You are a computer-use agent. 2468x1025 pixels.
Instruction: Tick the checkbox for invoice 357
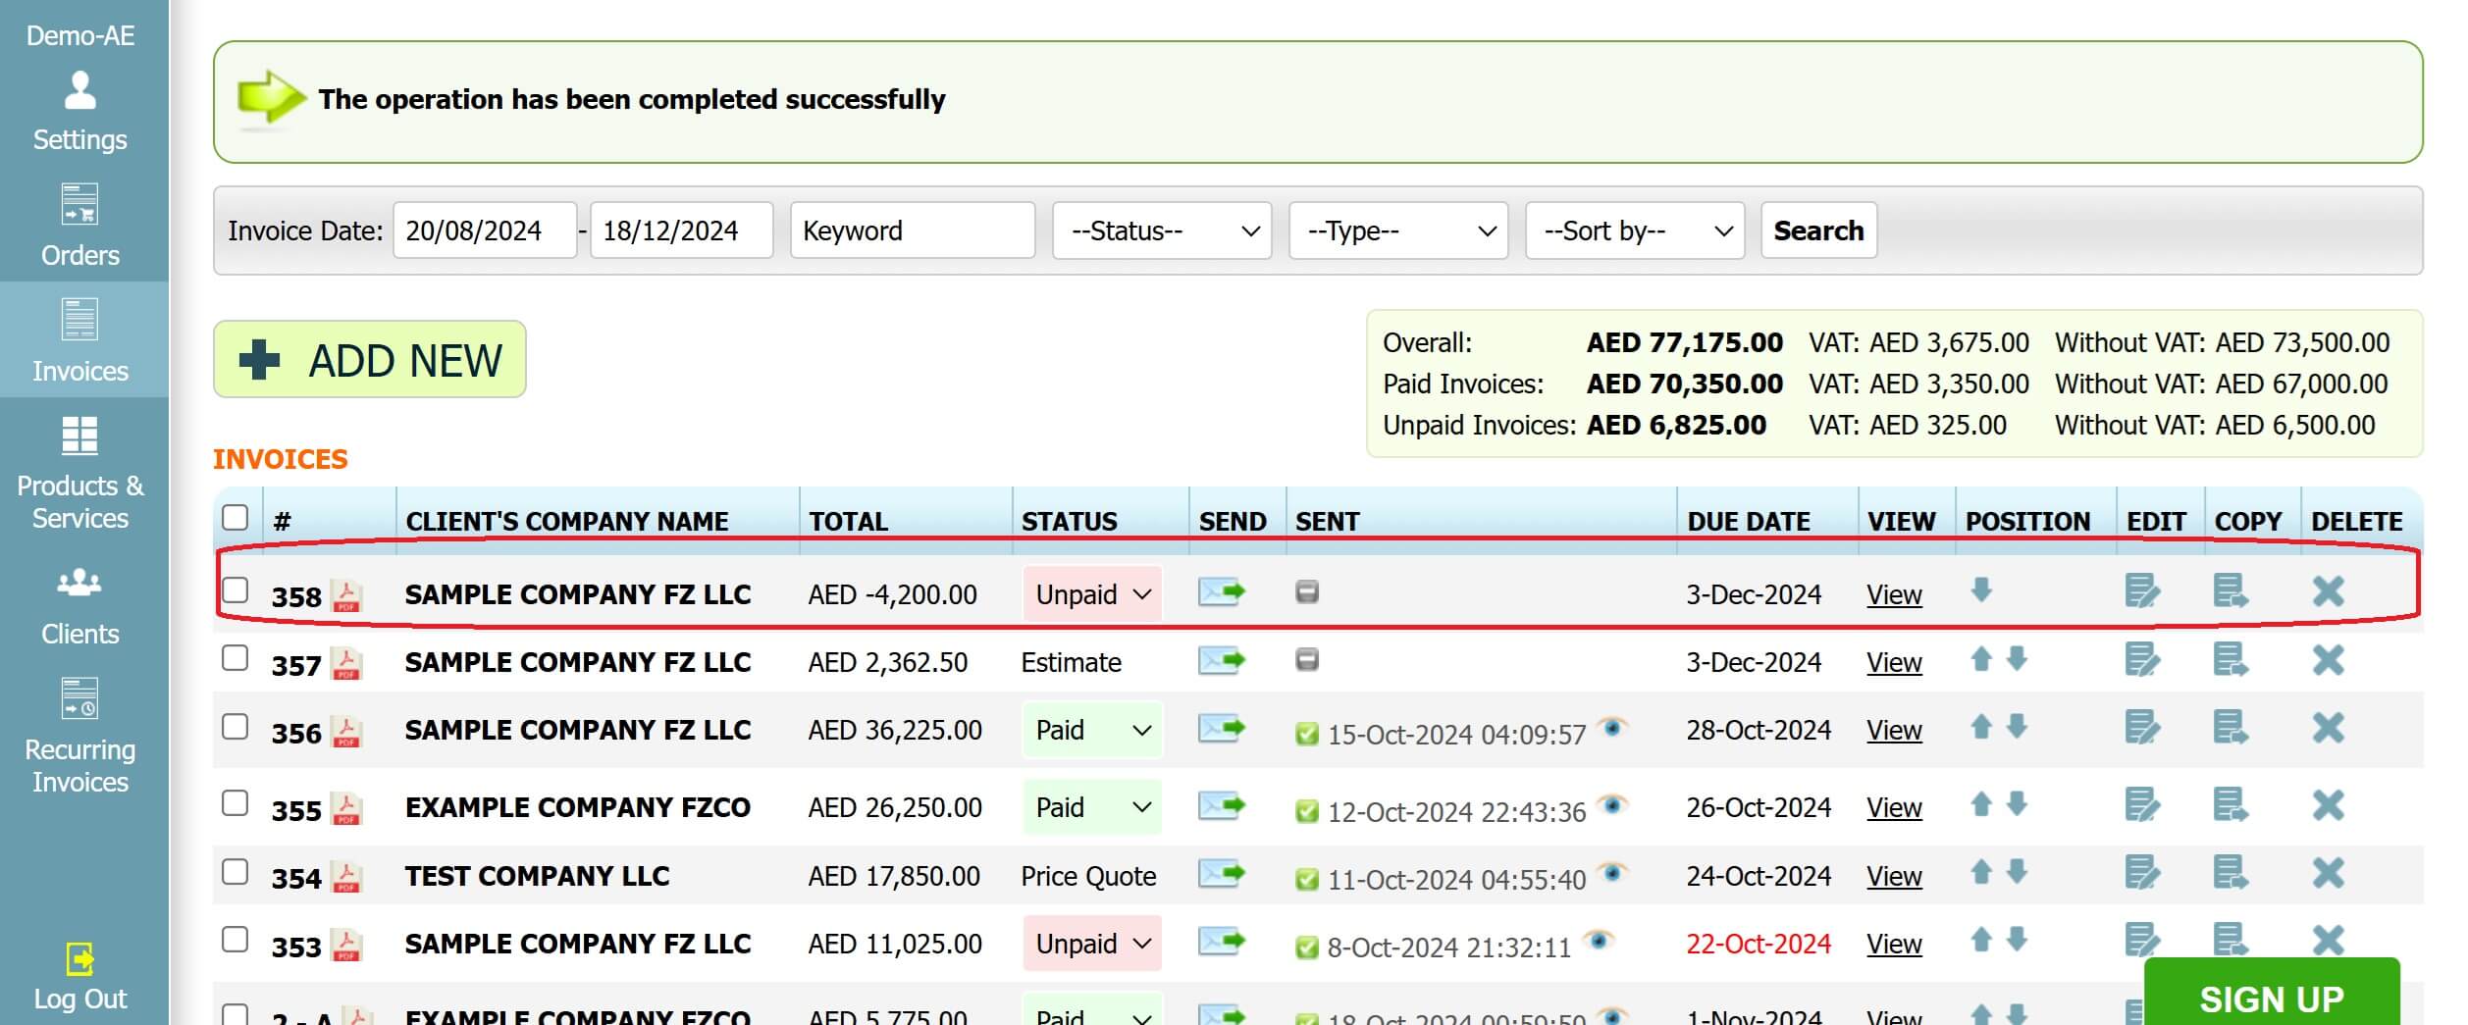pyautogui.click(x=236, y=658)
